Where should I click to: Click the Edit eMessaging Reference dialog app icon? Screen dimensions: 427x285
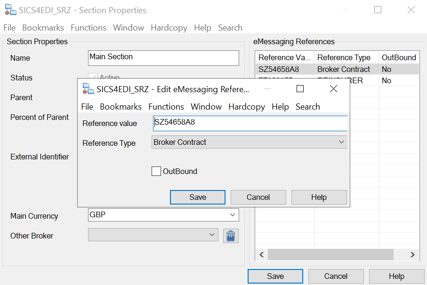click(88, 89)
